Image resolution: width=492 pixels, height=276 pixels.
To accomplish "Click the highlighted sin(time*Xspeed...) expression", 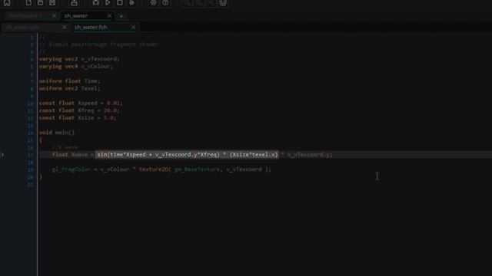I will click(x=187, y=155).
